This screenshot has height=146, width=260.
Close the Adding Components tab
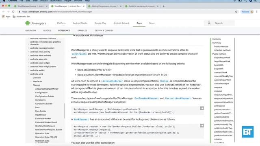tap(121, 6)
